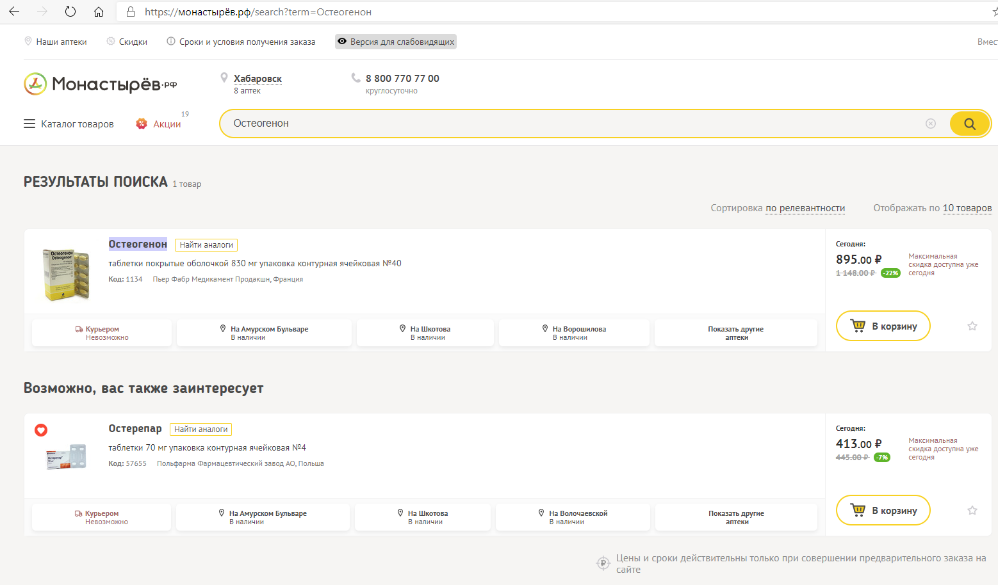Clear the search field with X icon
This screenshot has width=998, height=585.
pos(931,124)
